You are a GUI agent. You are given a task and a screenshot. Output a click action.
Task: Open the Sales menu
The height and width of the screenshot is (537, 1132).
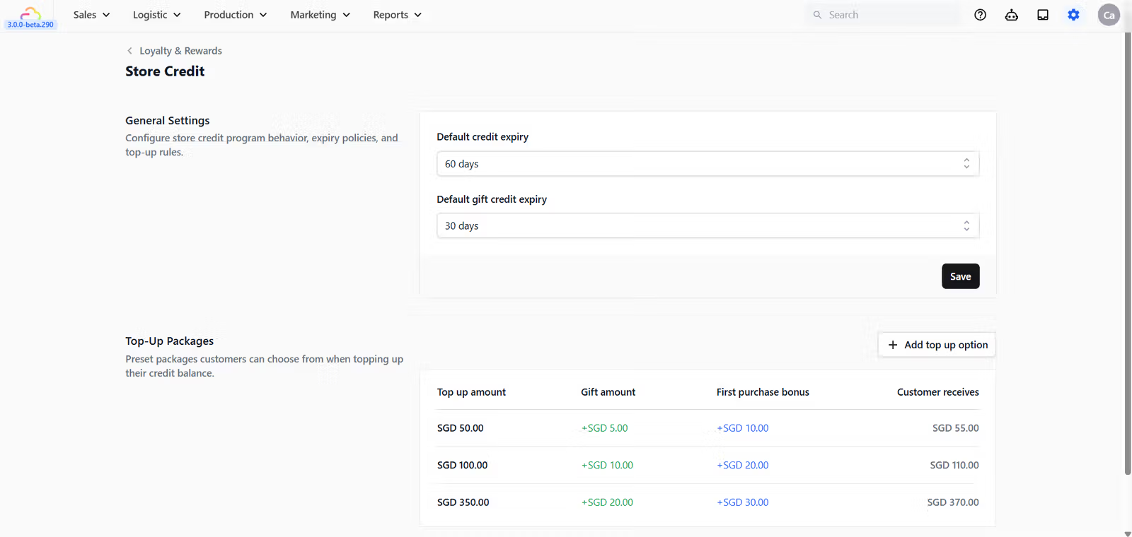point(91,15)
